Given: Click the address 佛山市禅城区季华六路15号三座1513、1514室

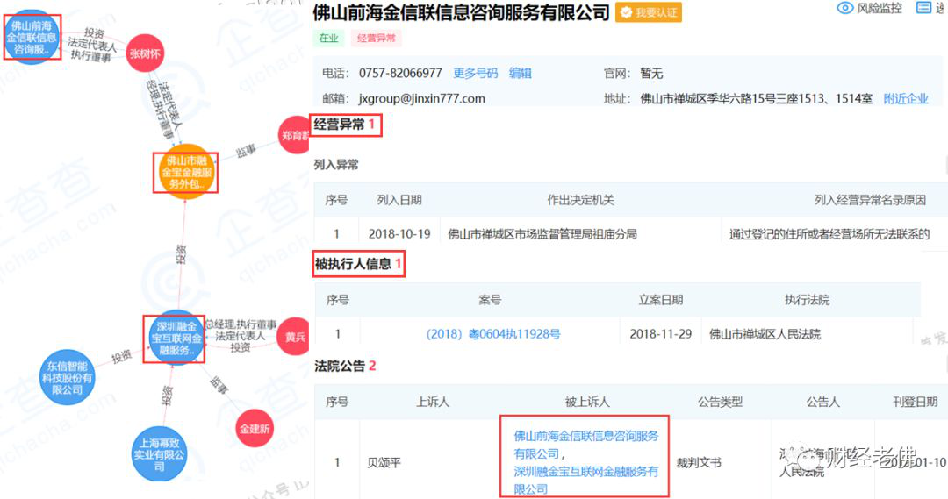Looking at the screenshot, I should coord(757,98).
